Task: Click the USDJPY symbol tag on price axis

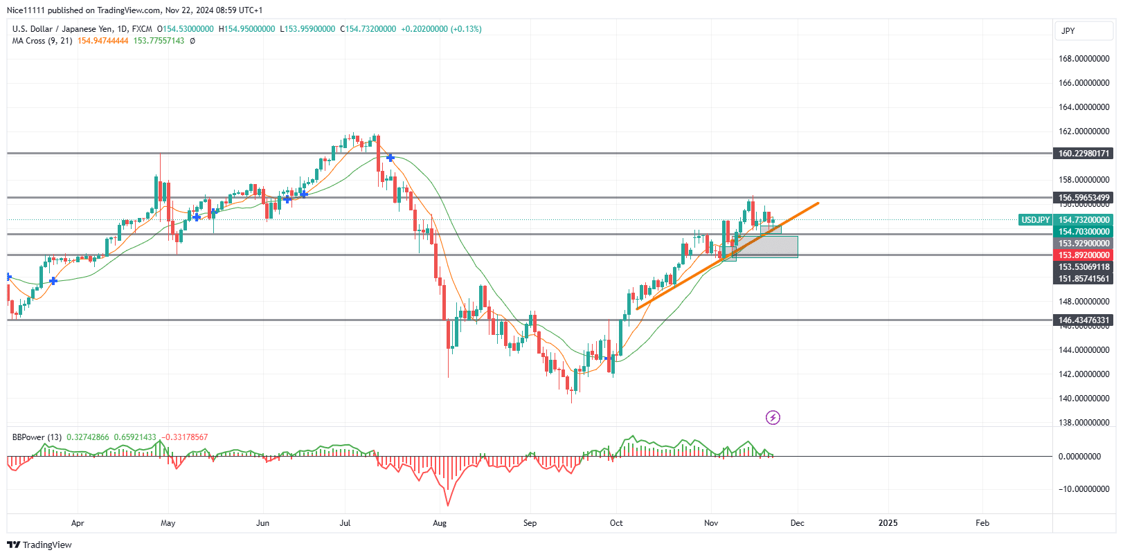Action: [1035, 220]
